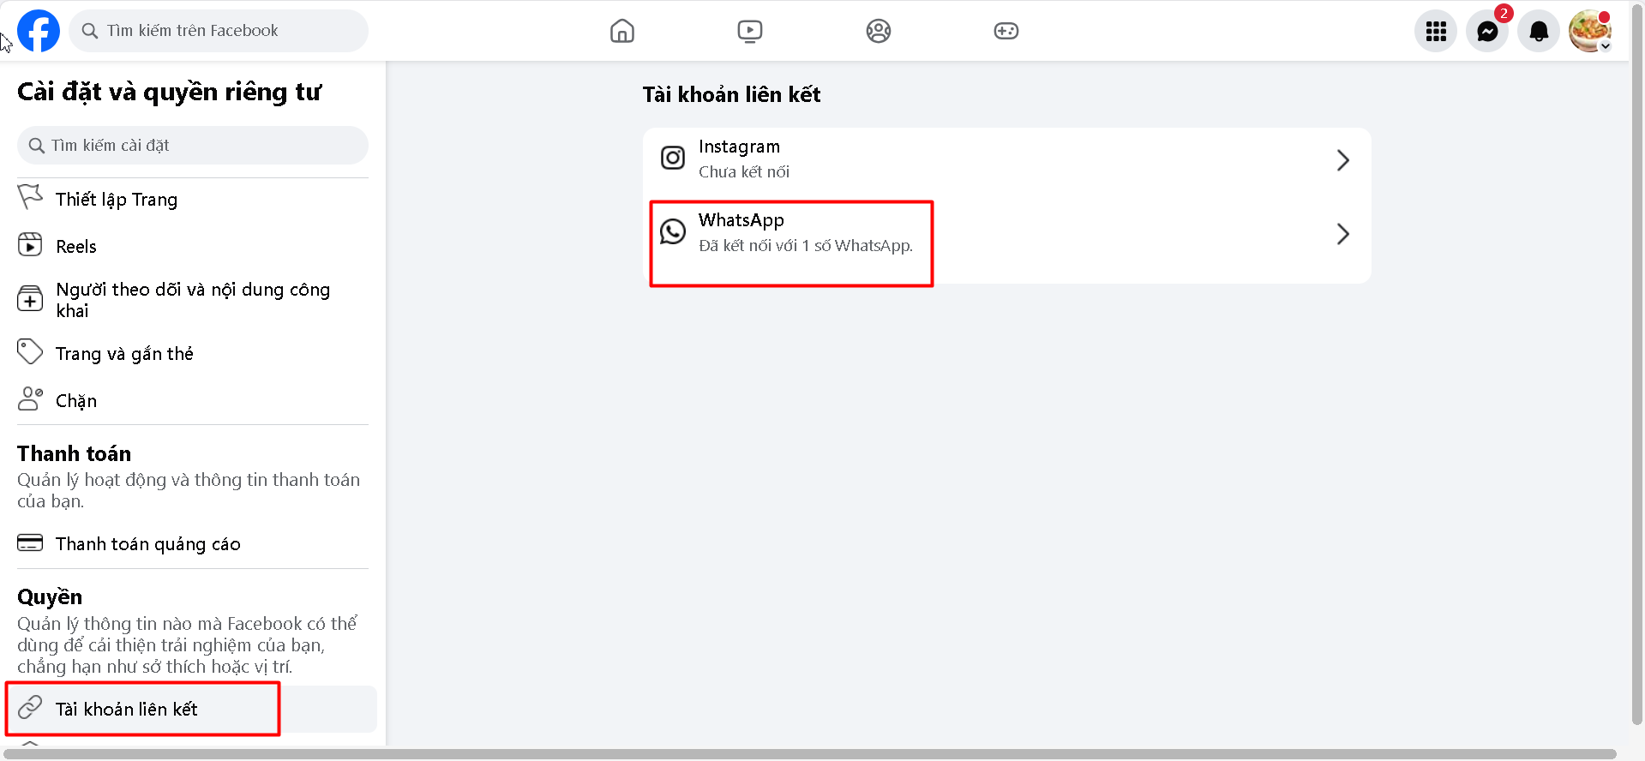Viewport: 1645px width, 761px height.
Task: Open the Video (Watch) tab icon
Action: (750, 31)
